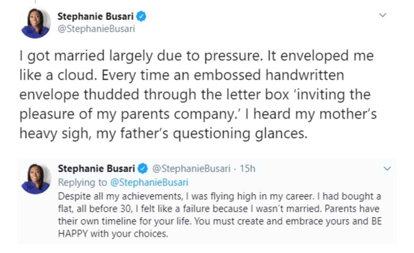Click the reply text starting 'Despite all my achievements'

[x=220, y=215]
